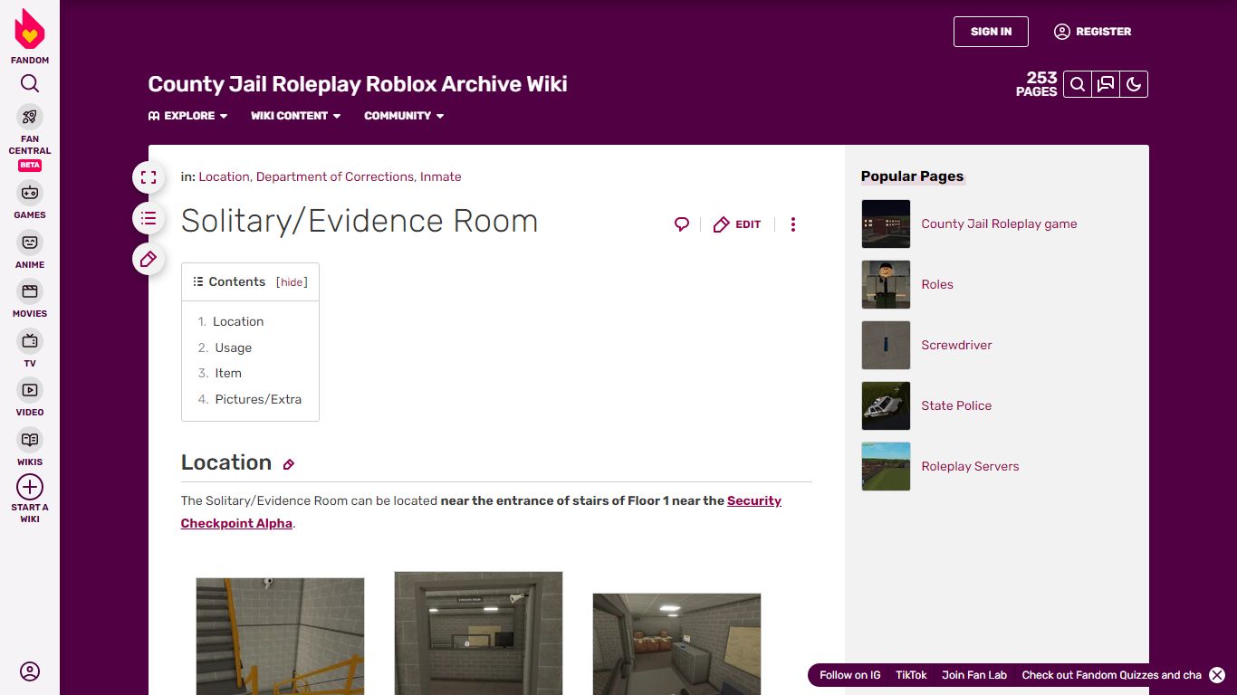
Task: Open page comments bubble icon
Action: [x=682, y=224]
